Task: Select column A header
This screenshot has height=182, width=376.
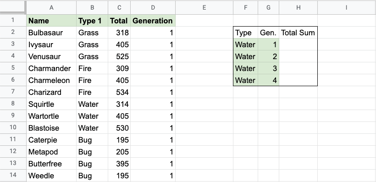Action: pos(51,7)
